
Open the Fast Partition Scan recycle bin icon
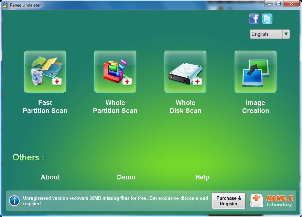tap(45, 72)
